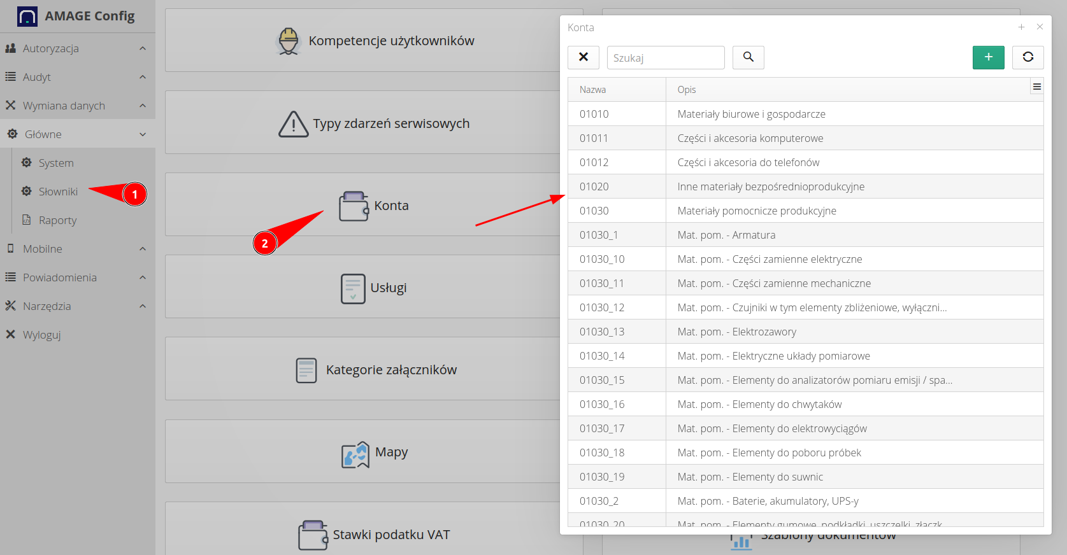Open Typy zdarzeń serwisowych tile
Viewport: 1067px width, 555px height.
point(373,123)
